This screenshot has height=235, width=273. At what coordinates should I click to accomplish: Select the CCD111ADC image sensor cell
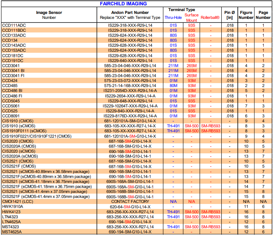14,25
